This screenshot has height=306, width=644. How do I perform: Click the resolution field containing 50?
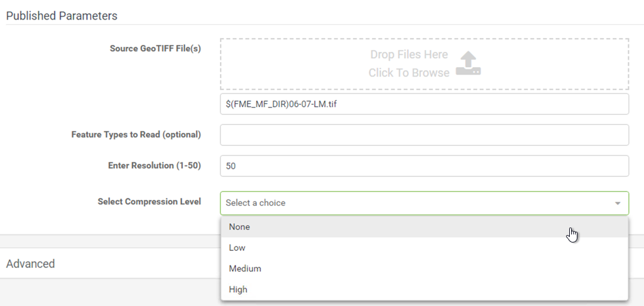pos(424,166)
